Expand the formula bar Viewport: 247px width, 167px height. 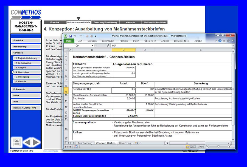(x=233, y=46)
